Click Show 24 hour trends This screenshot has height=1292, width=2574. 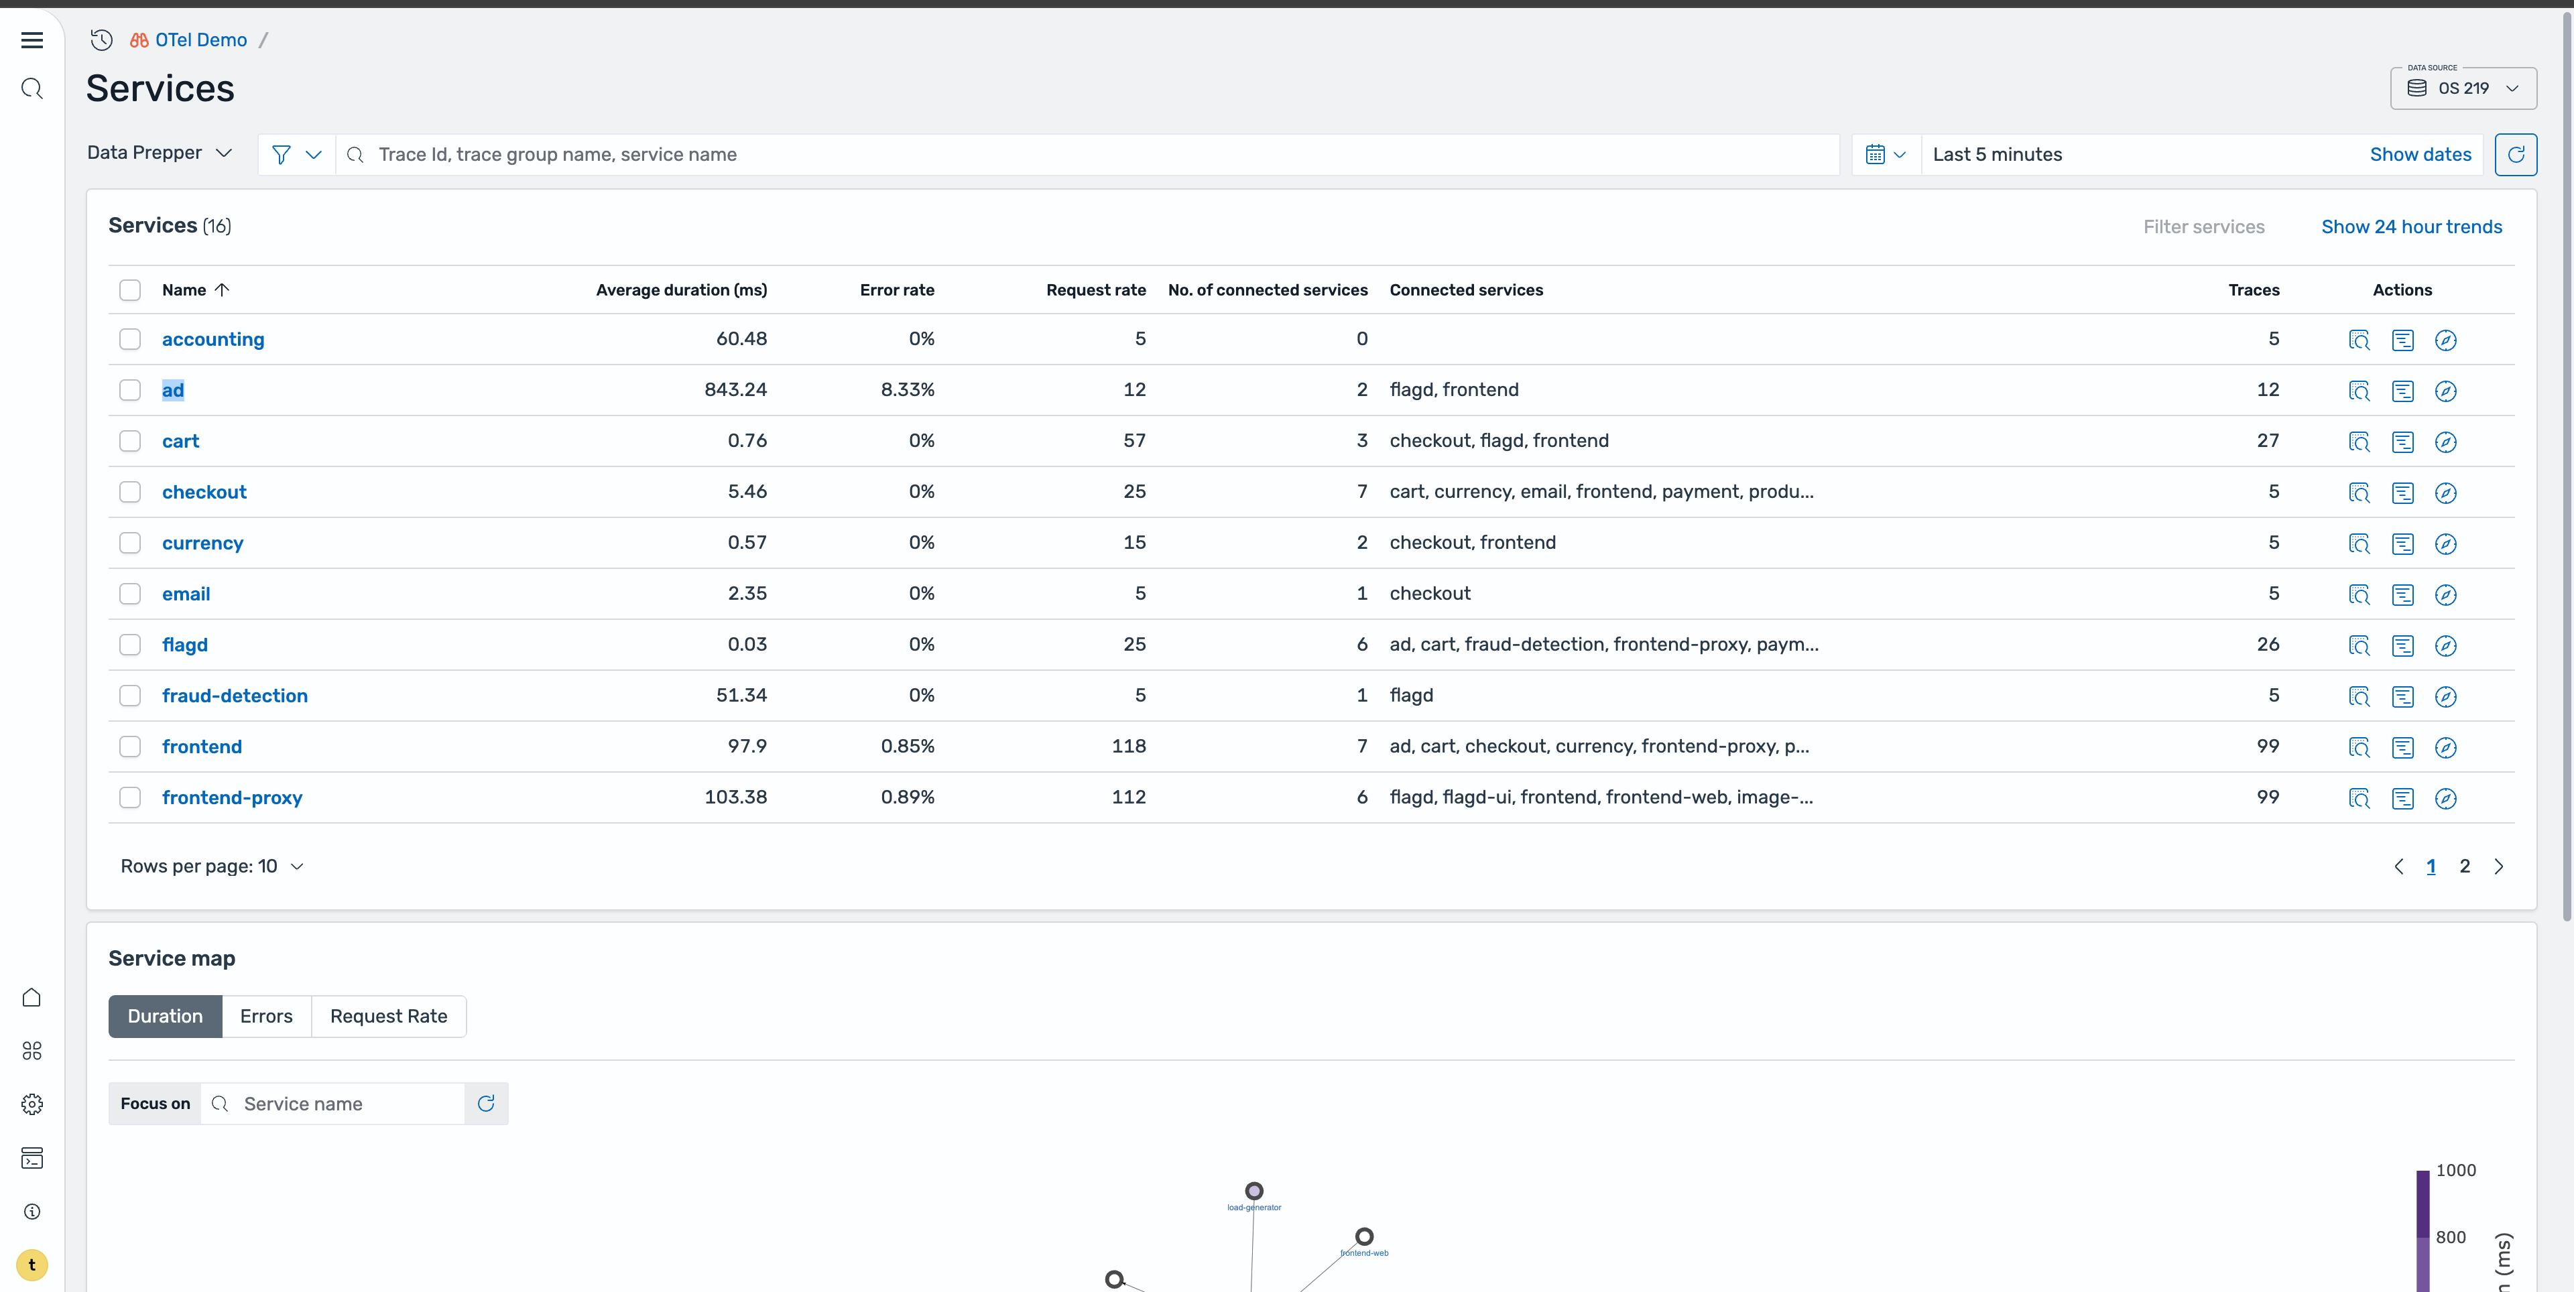[x=2411, y=227]
